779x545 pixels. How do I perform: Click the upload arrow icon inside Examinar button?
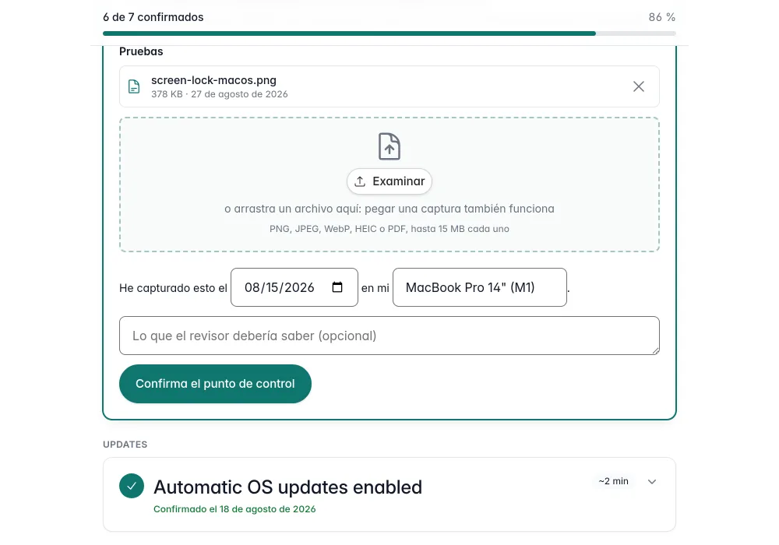[x=360, y=181]
